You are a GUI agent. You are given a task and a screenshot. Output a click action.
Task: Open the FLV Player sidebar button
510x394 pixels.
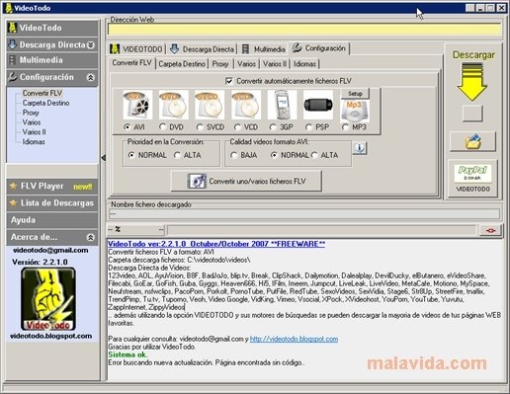[x=52, y=187]
